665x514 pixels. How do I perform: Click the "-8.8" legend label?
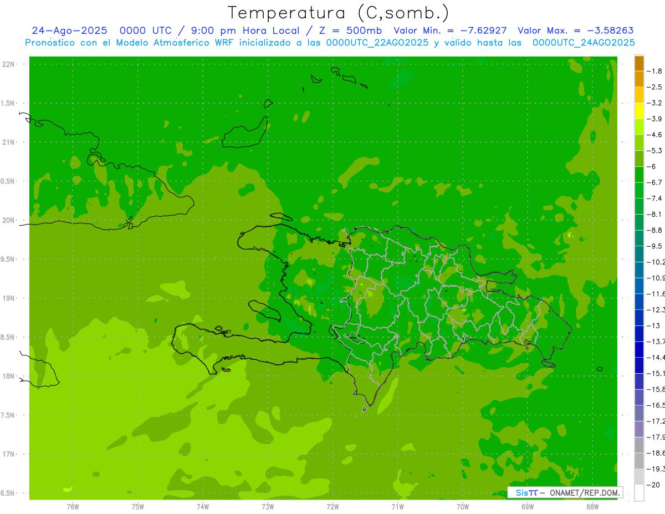tap(656, 230)
